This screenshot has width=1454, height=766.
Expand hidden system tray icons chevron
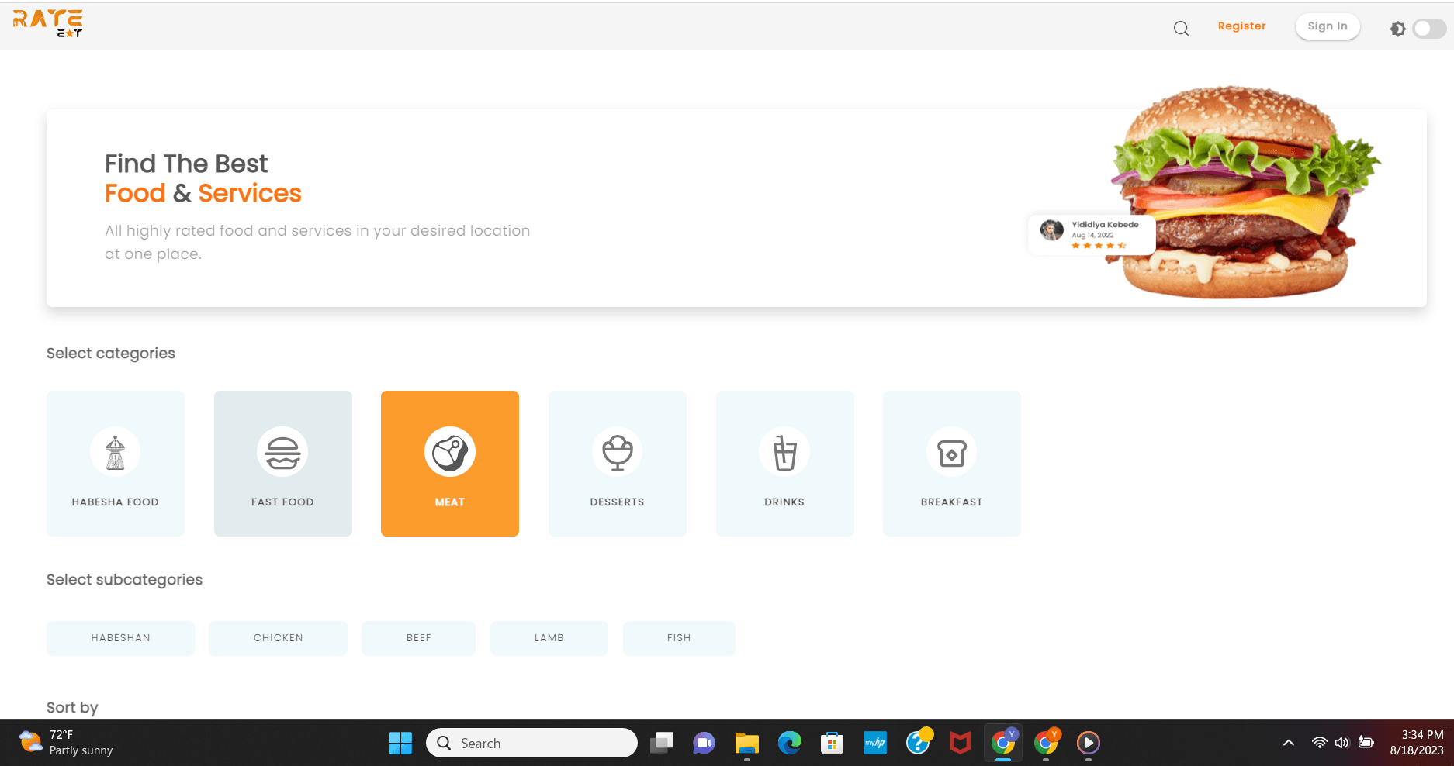(x=1288, y=743)
